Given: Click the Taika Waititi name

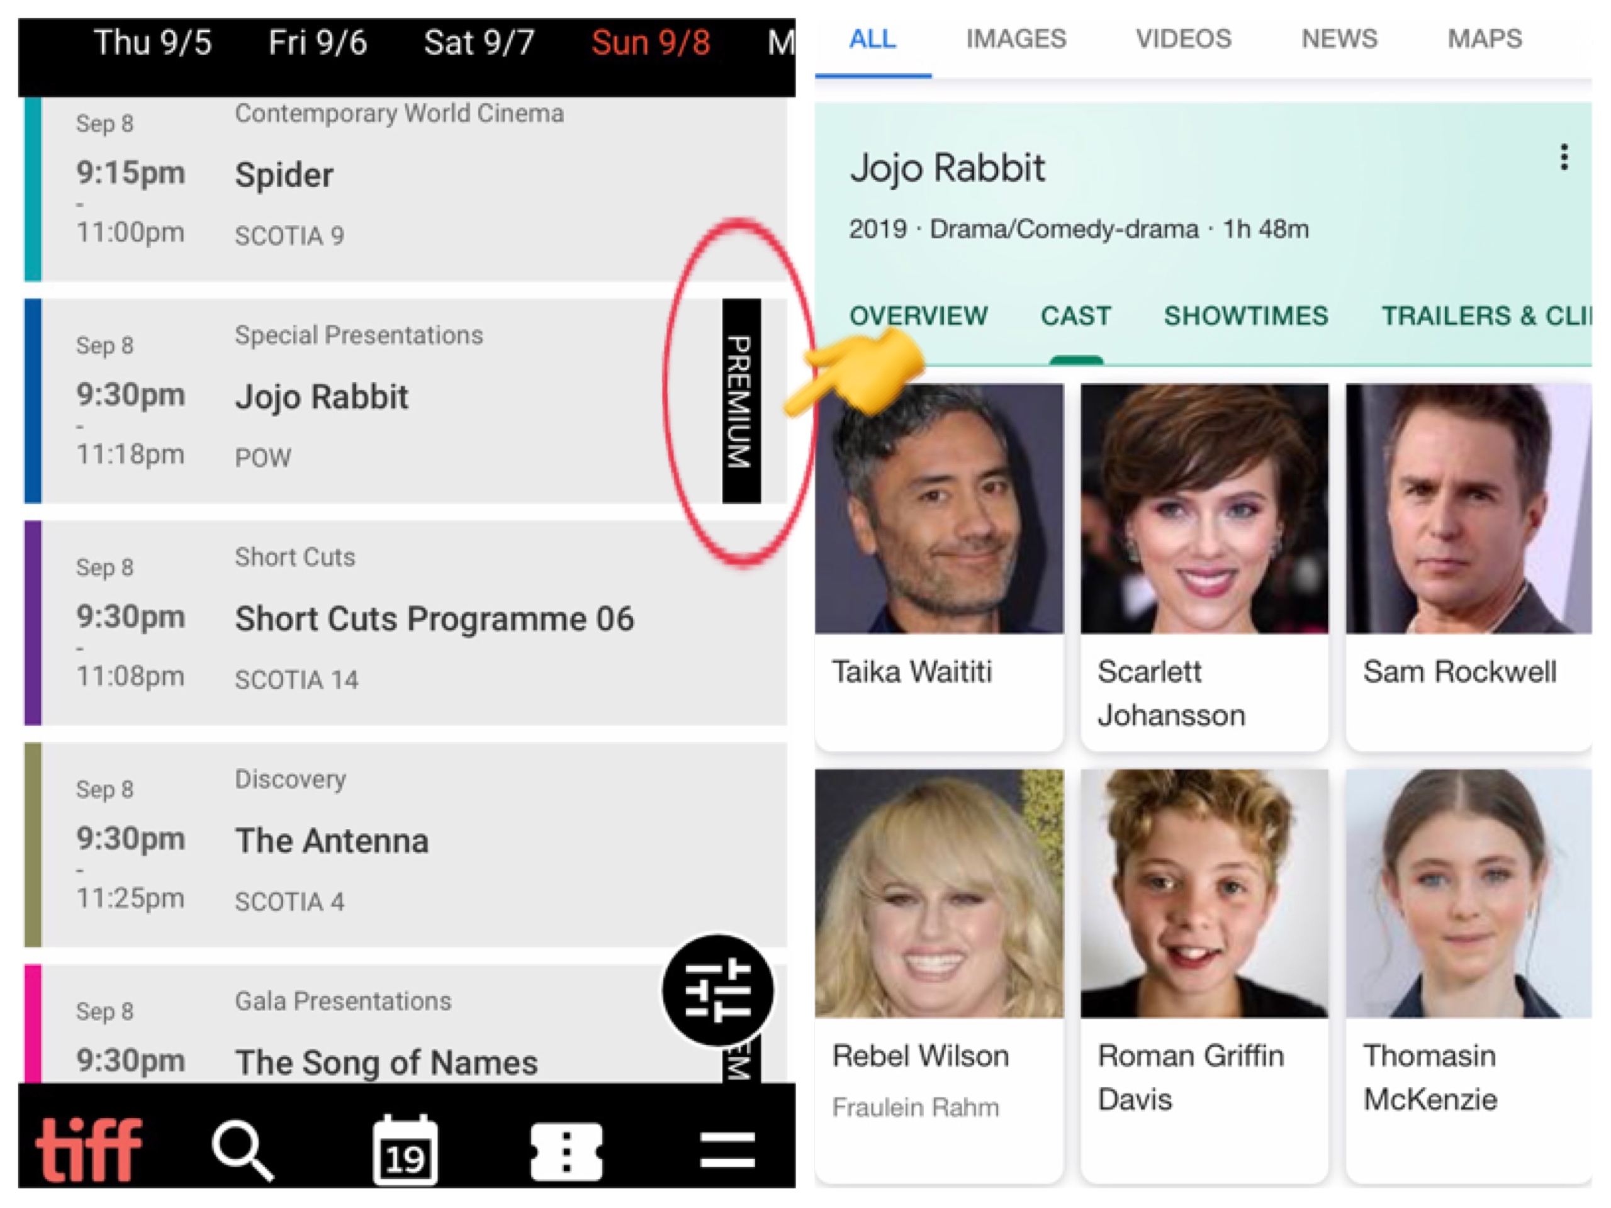Looking at the screenshot, I should 912,671.
